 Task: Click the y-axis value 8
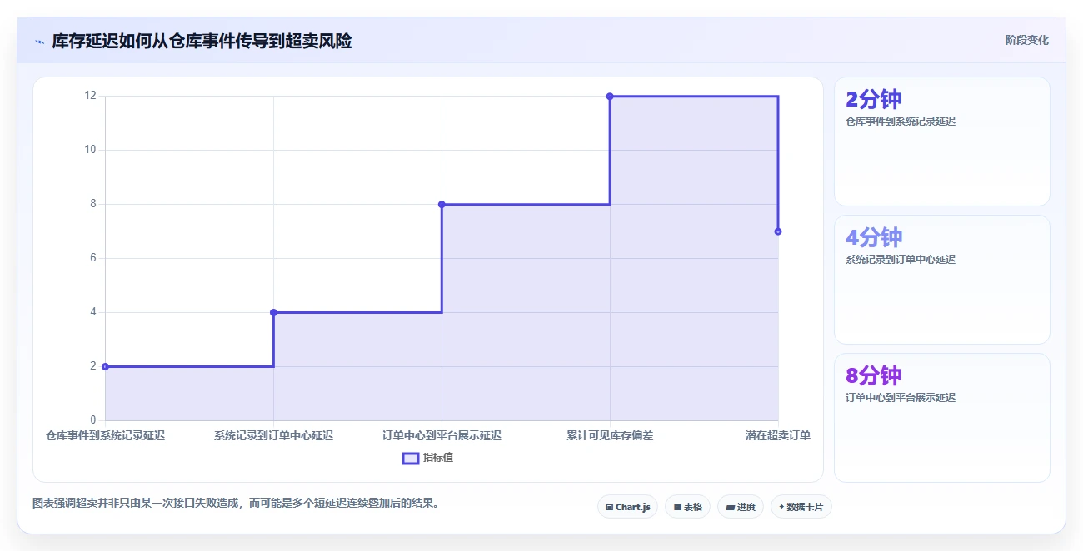(93, 204)
